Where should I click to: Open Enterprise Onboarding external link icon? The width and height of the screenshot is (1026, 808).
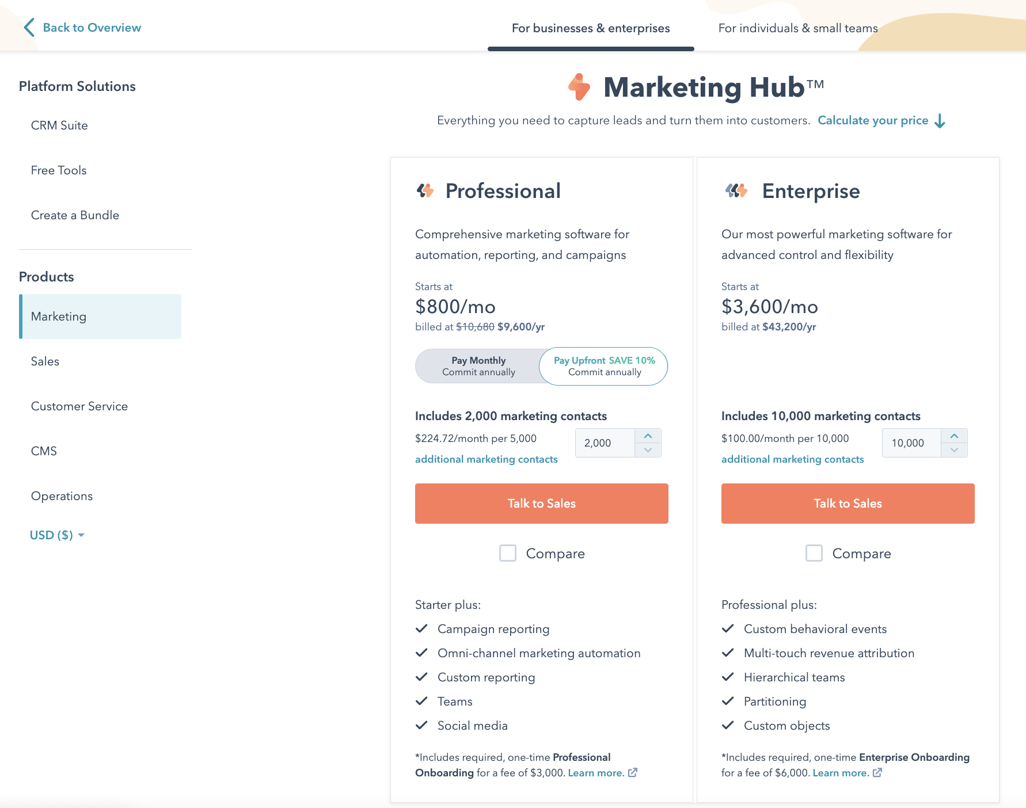tap(877, 773)
